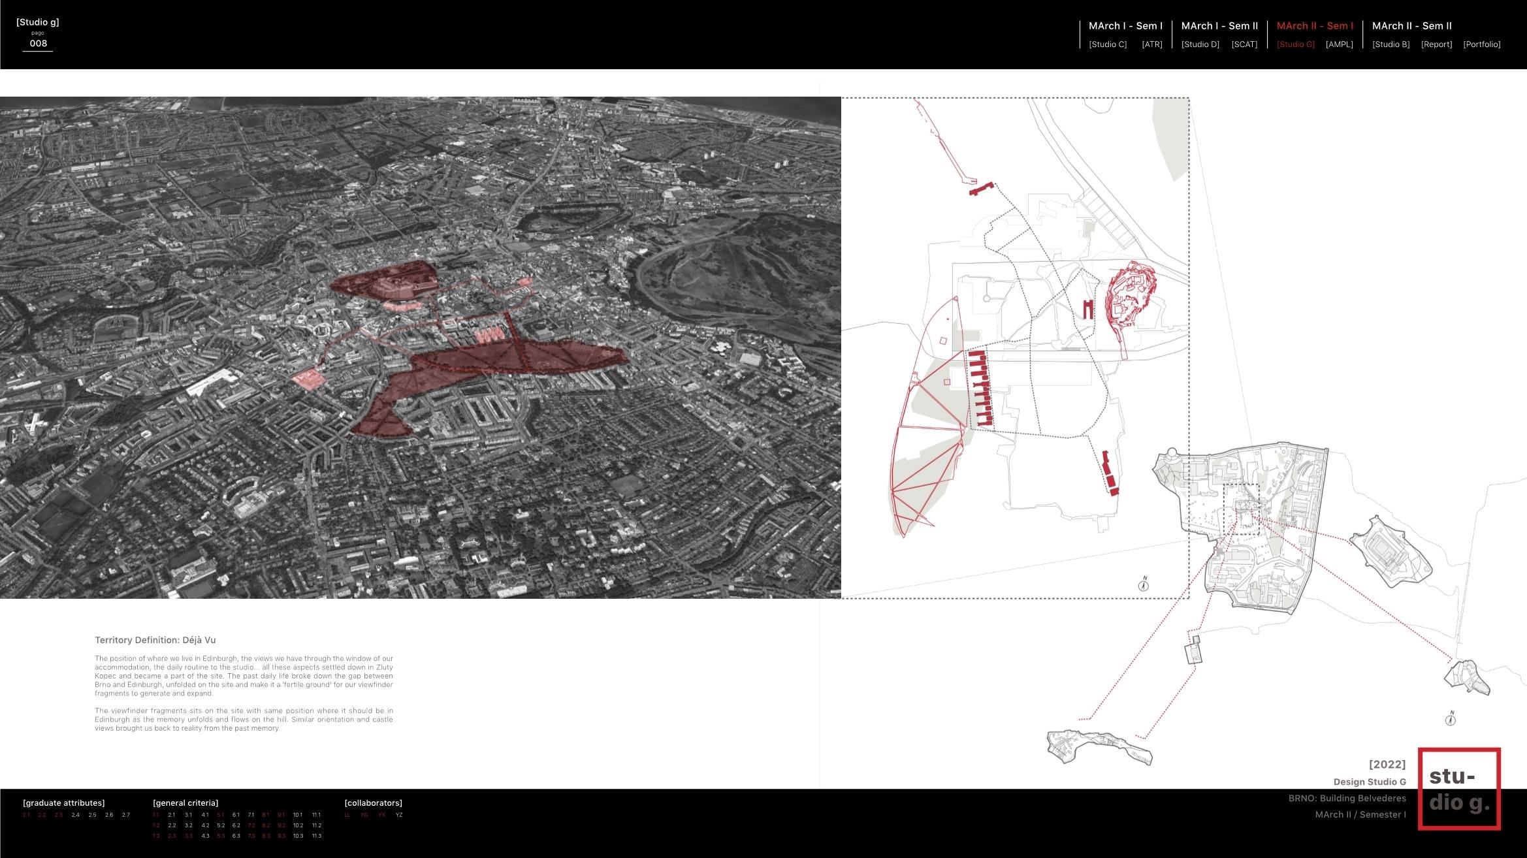Select the active [Studio G] link
1527x858 pixels.
(1295, 44)
